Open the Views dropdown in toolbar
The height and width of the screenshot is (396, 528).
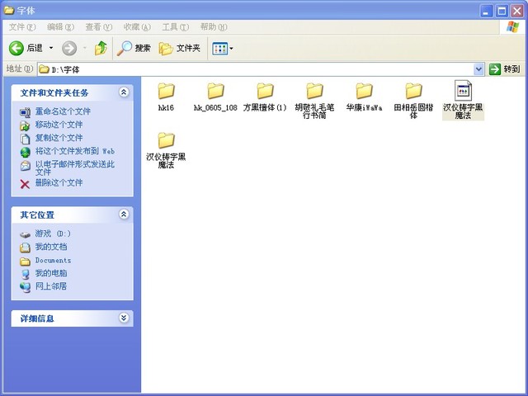(x=223, y=49)
